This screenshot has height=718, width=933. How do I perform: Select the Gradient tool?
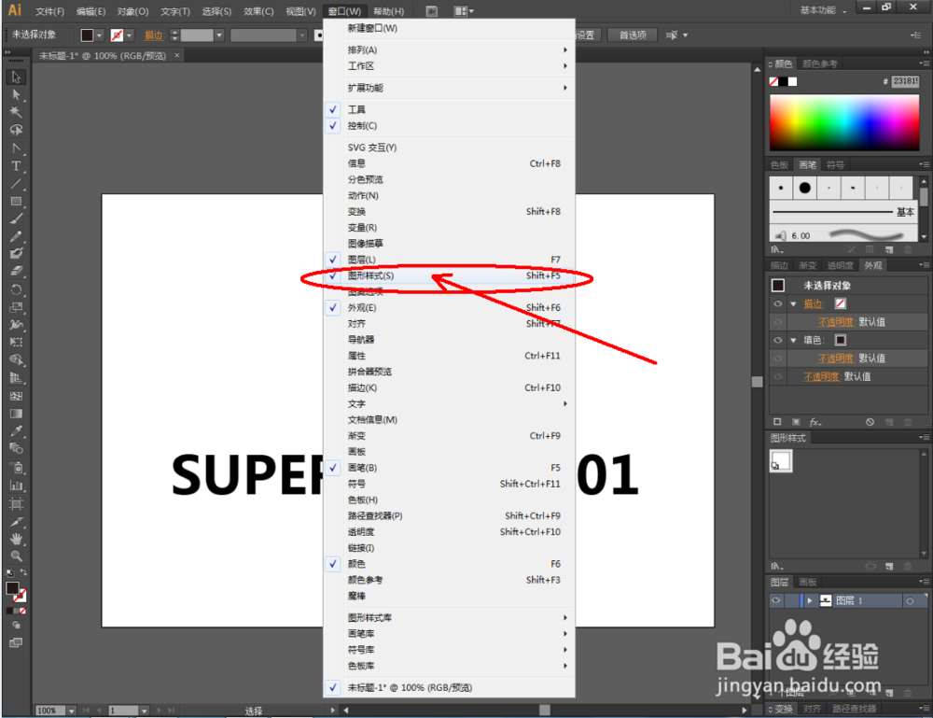[16, 414]
